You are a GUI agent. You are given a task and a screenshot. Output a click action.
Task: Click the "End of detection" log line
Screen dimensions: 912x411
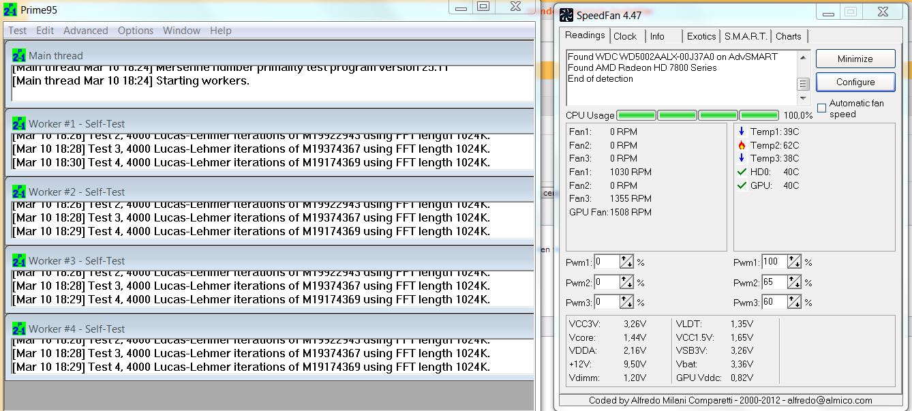tap(601, 78)
